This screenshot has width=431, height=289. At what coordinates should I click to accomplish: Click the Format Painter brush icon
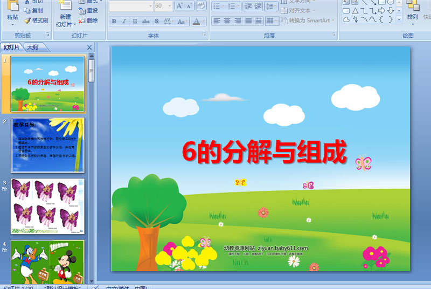(x=27, y=20)
